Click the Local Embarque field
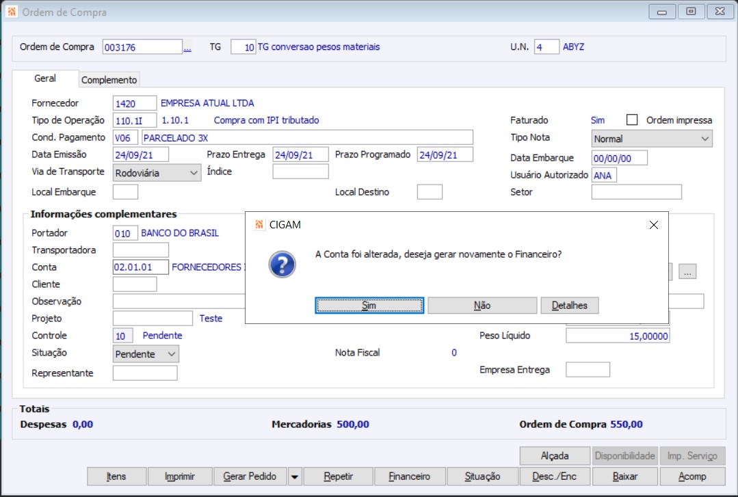The height and width of the screenshot is (497, 738). point(125,191)
